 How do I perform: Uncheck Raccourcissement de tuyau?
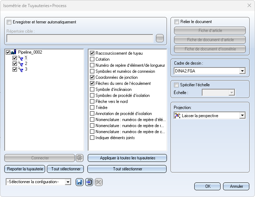[x=92, y=53]
